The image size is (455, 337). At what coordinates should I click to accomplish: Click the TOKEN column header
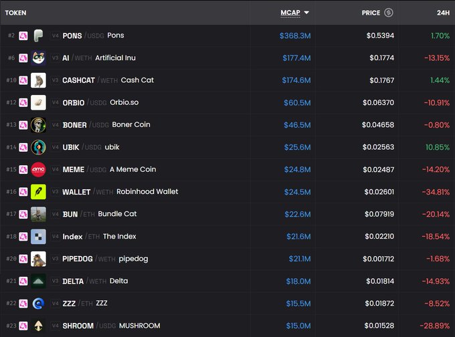15,13
